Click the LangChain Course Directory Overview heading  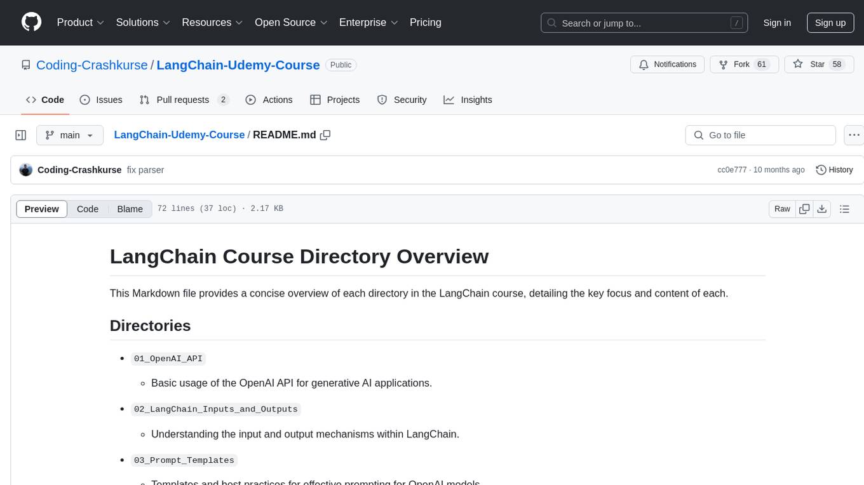[299, 256]
